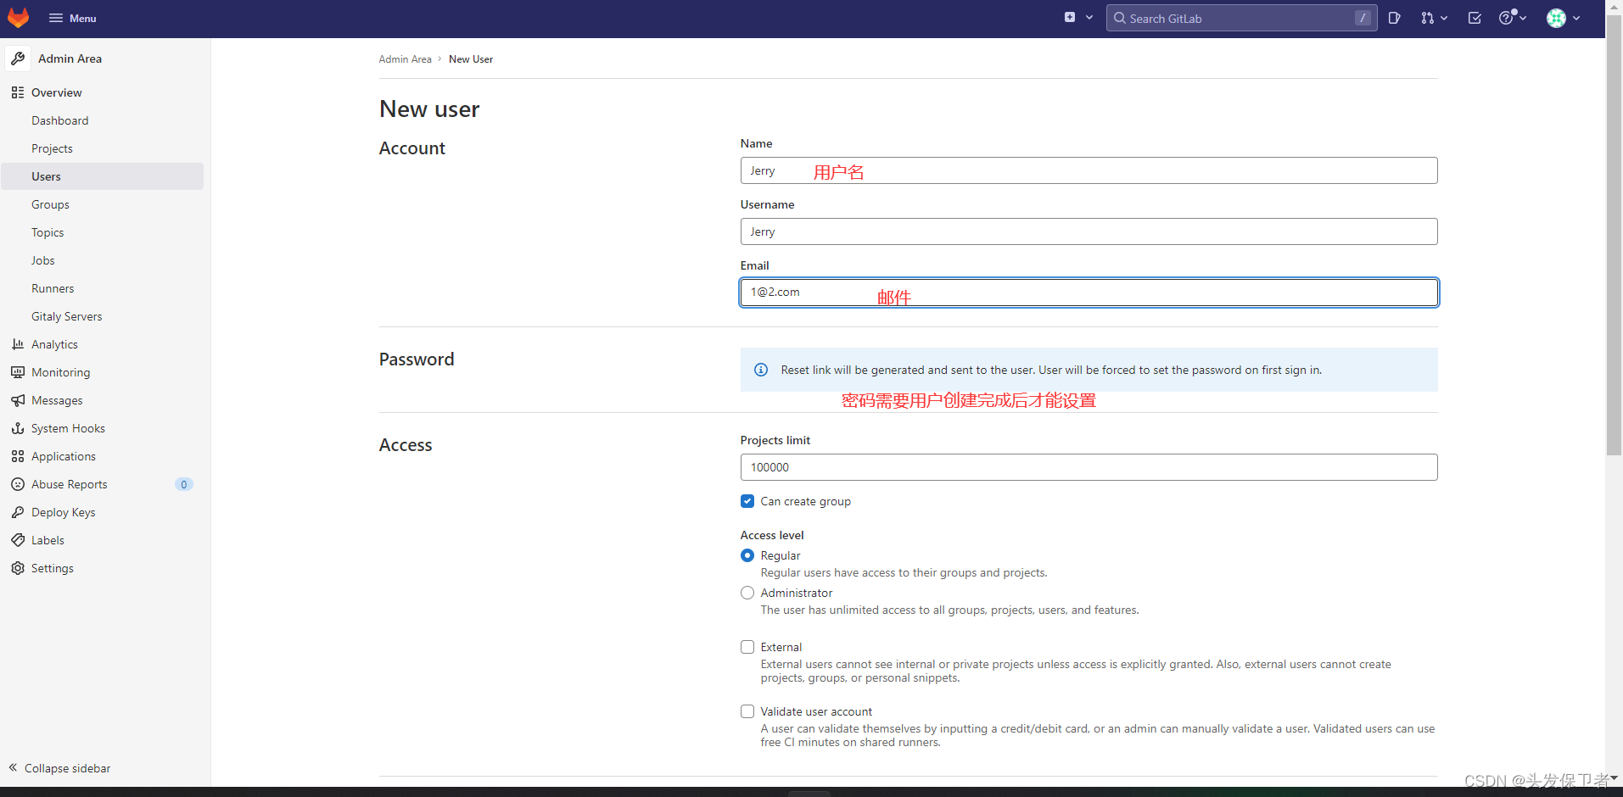1623x797 pixels.
Task: Click the Labels tag icon
Action: click(x=18, y=540)
